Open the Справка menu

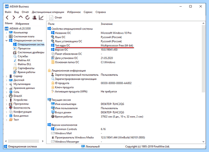101,12
